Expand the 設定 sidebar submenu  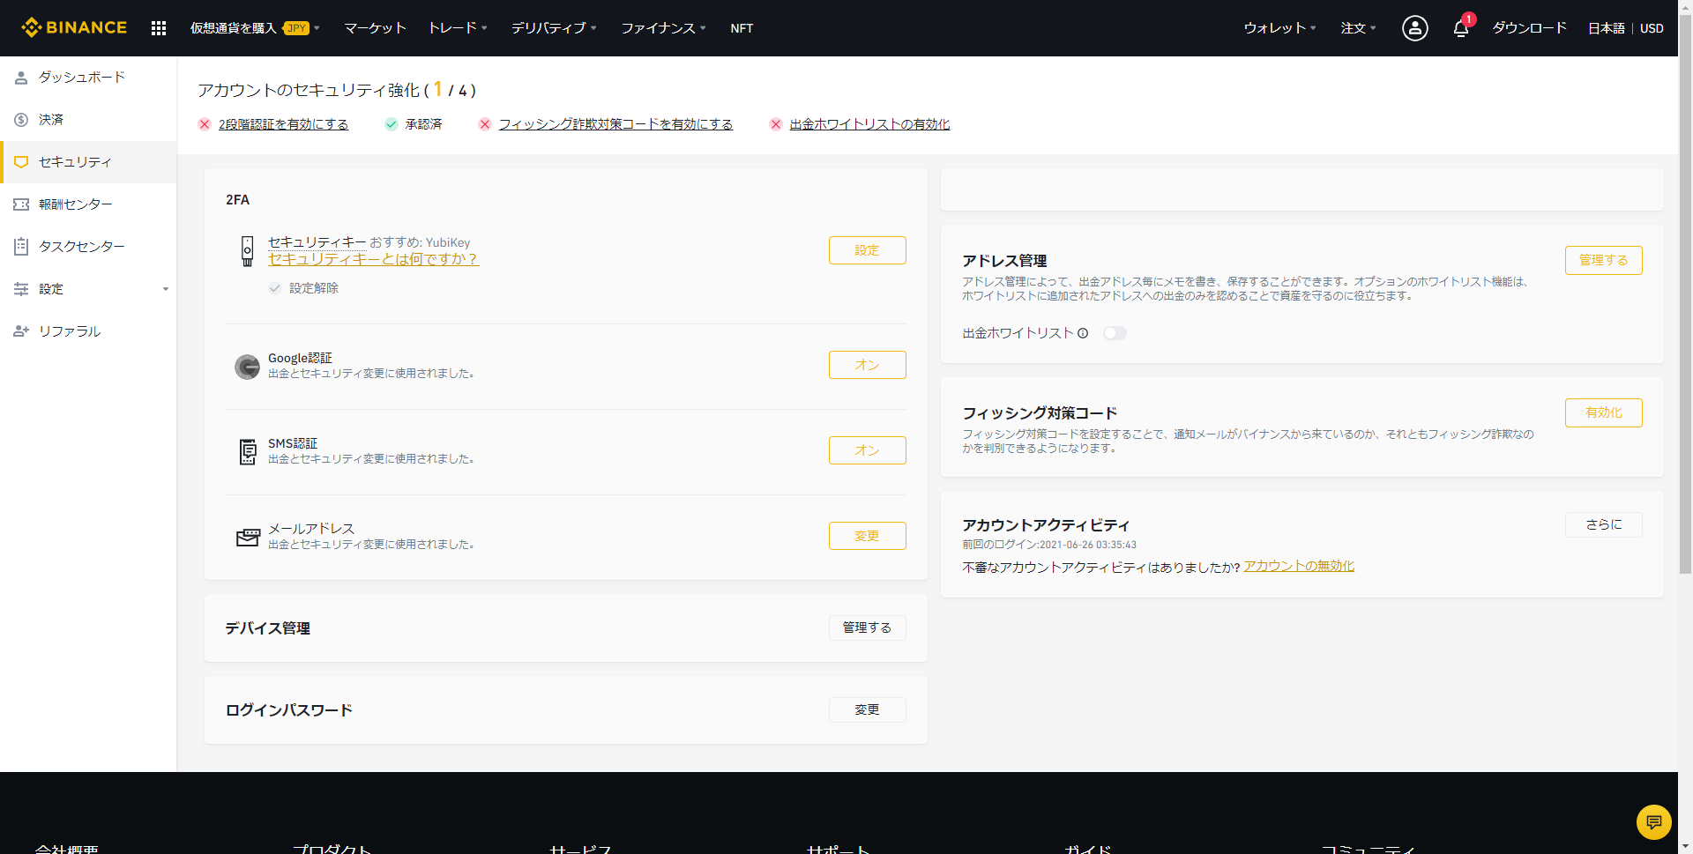pyautogui.click(x=165, y=289)
